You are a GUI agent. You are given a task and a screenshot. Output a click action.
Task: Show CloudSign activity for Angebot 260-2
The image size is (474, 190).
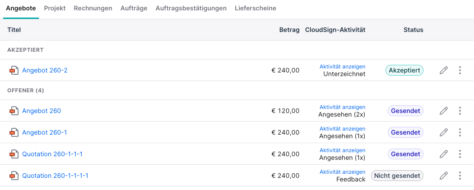(343, 66)
